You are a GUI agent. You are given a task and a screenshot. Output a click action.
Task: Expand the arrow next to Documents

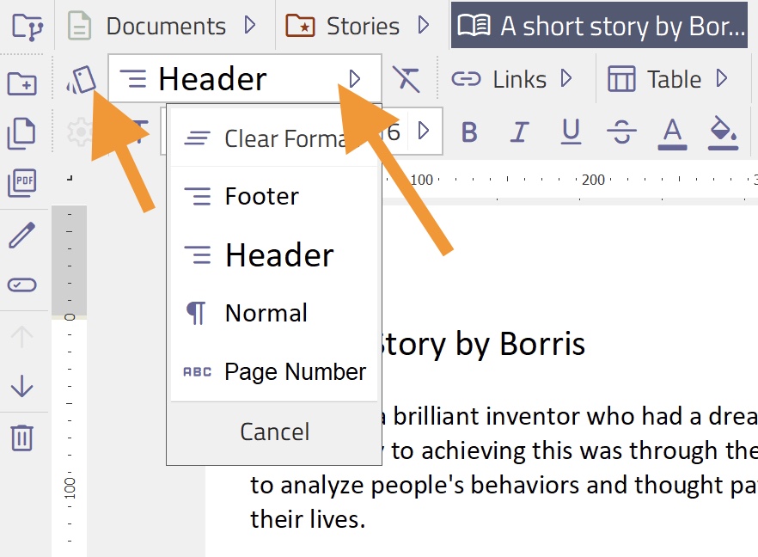[250, 25]
